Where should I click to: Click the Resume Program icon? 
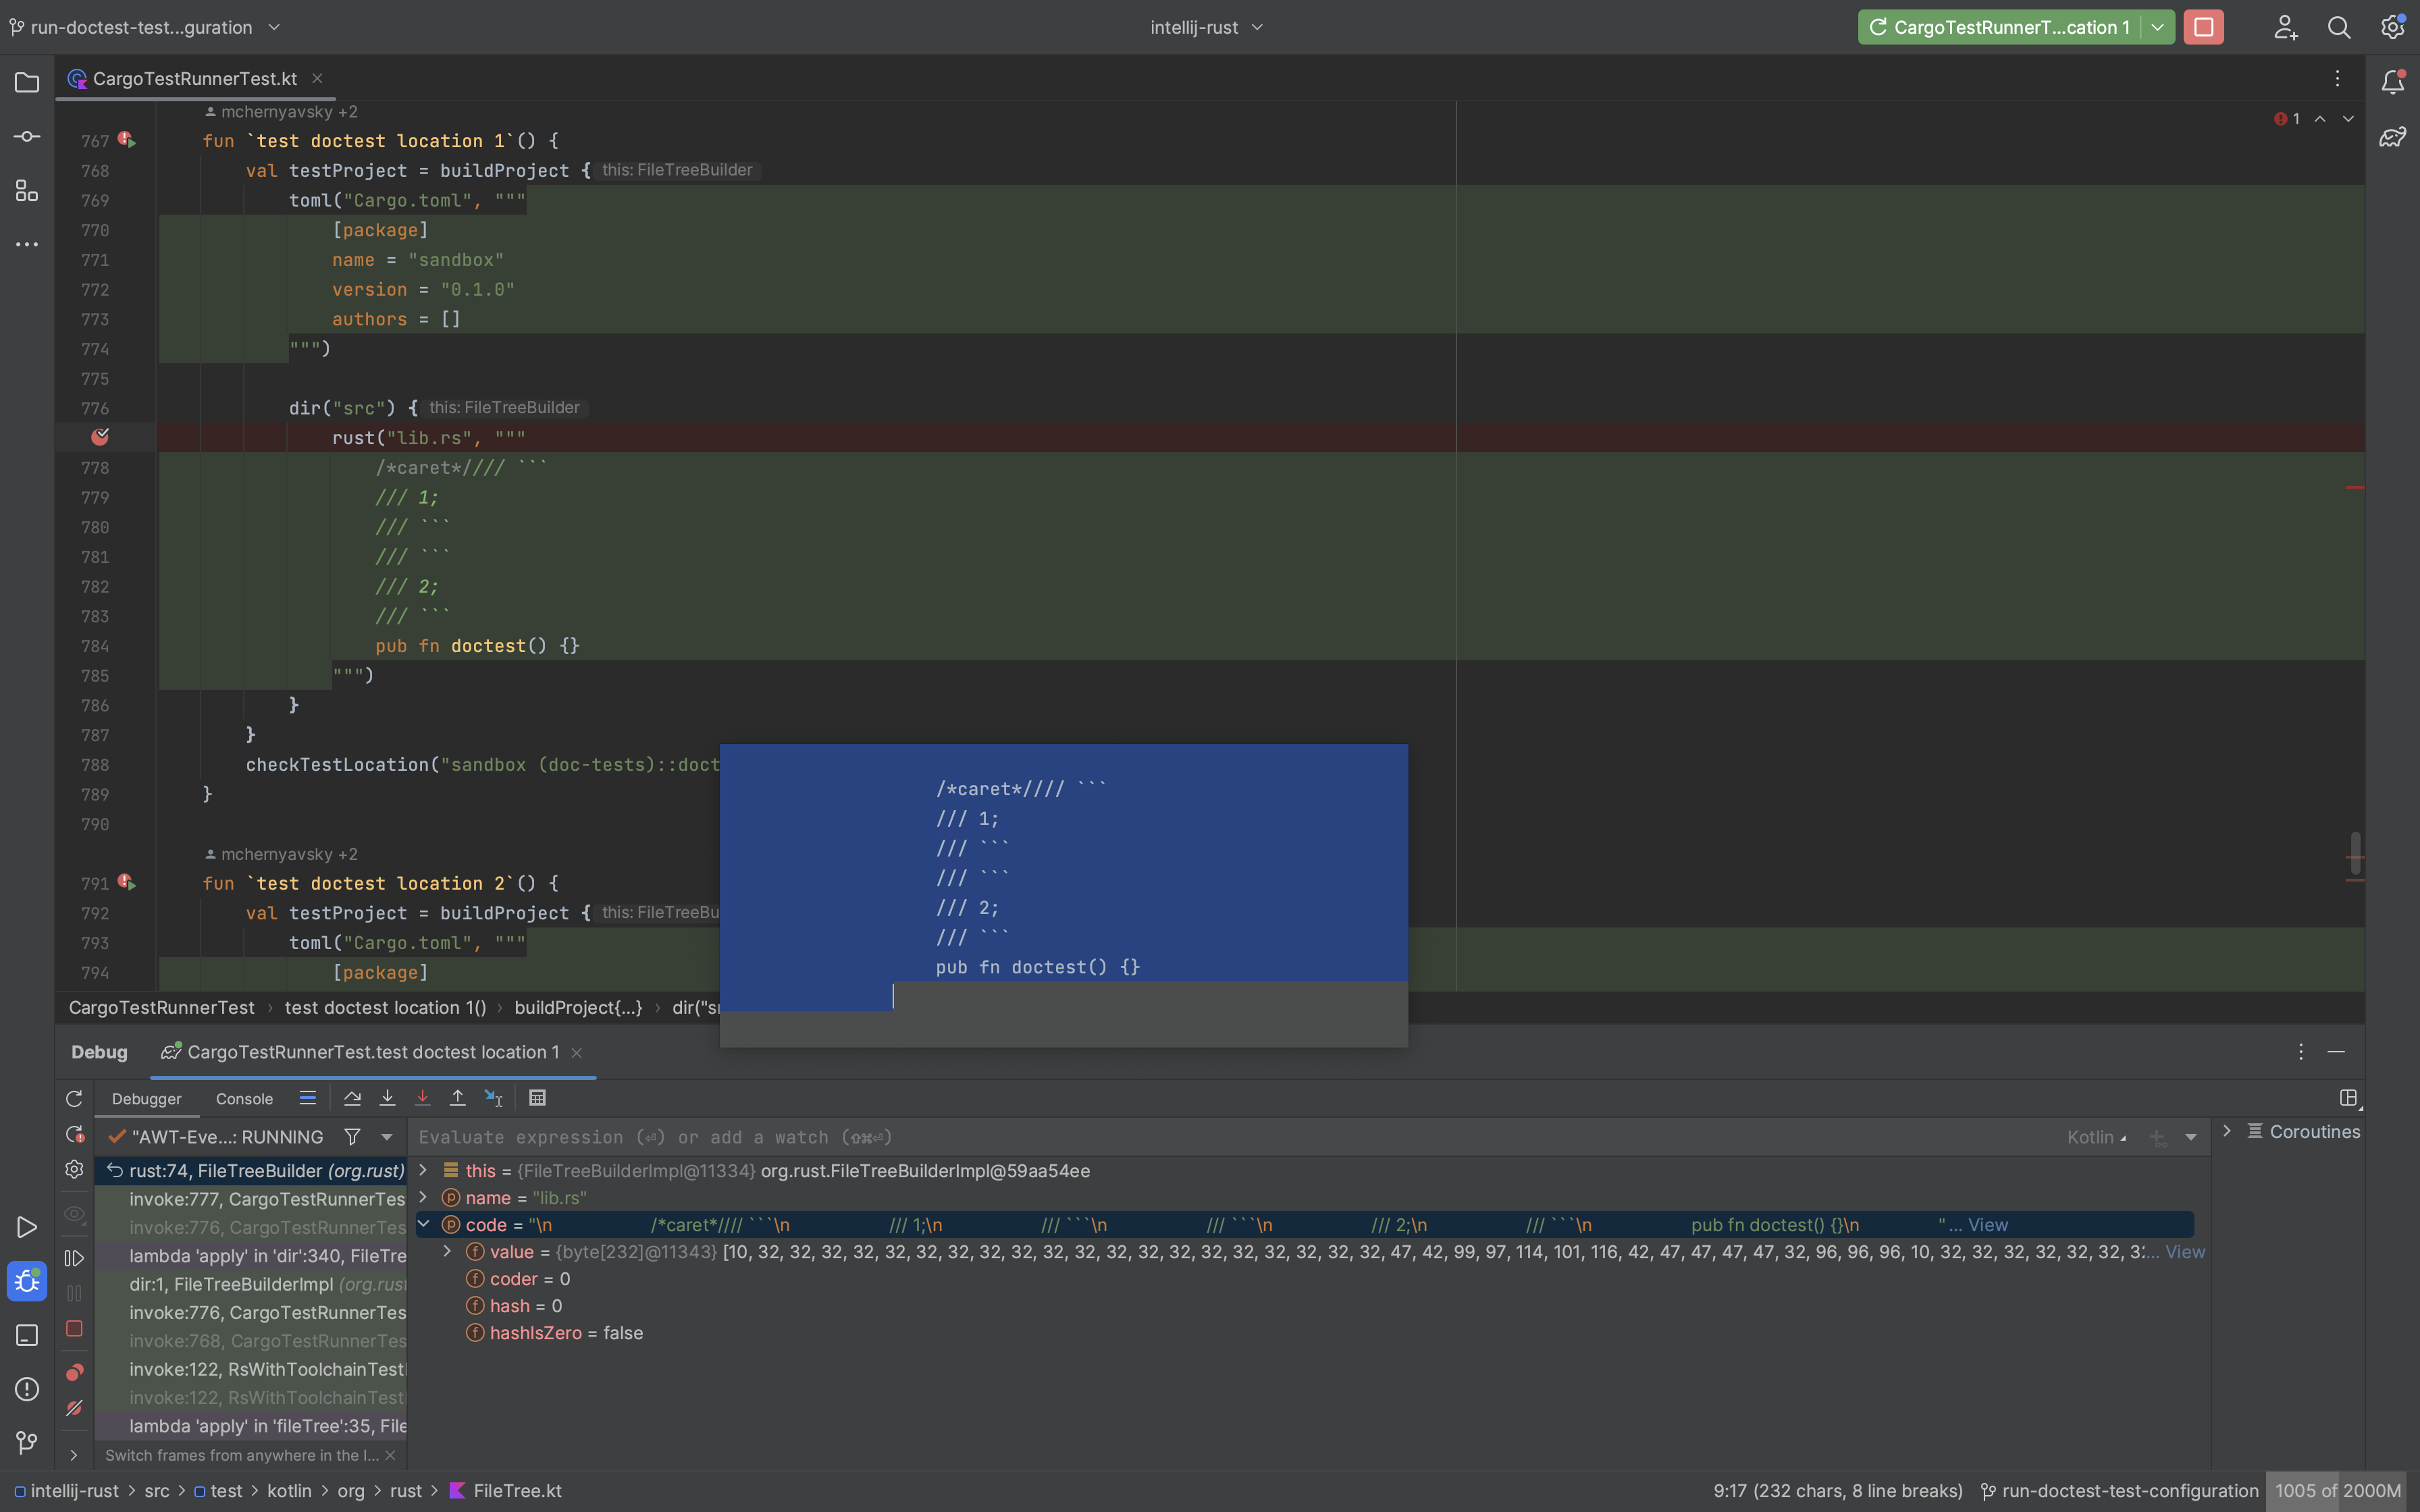click(74, 1258)
